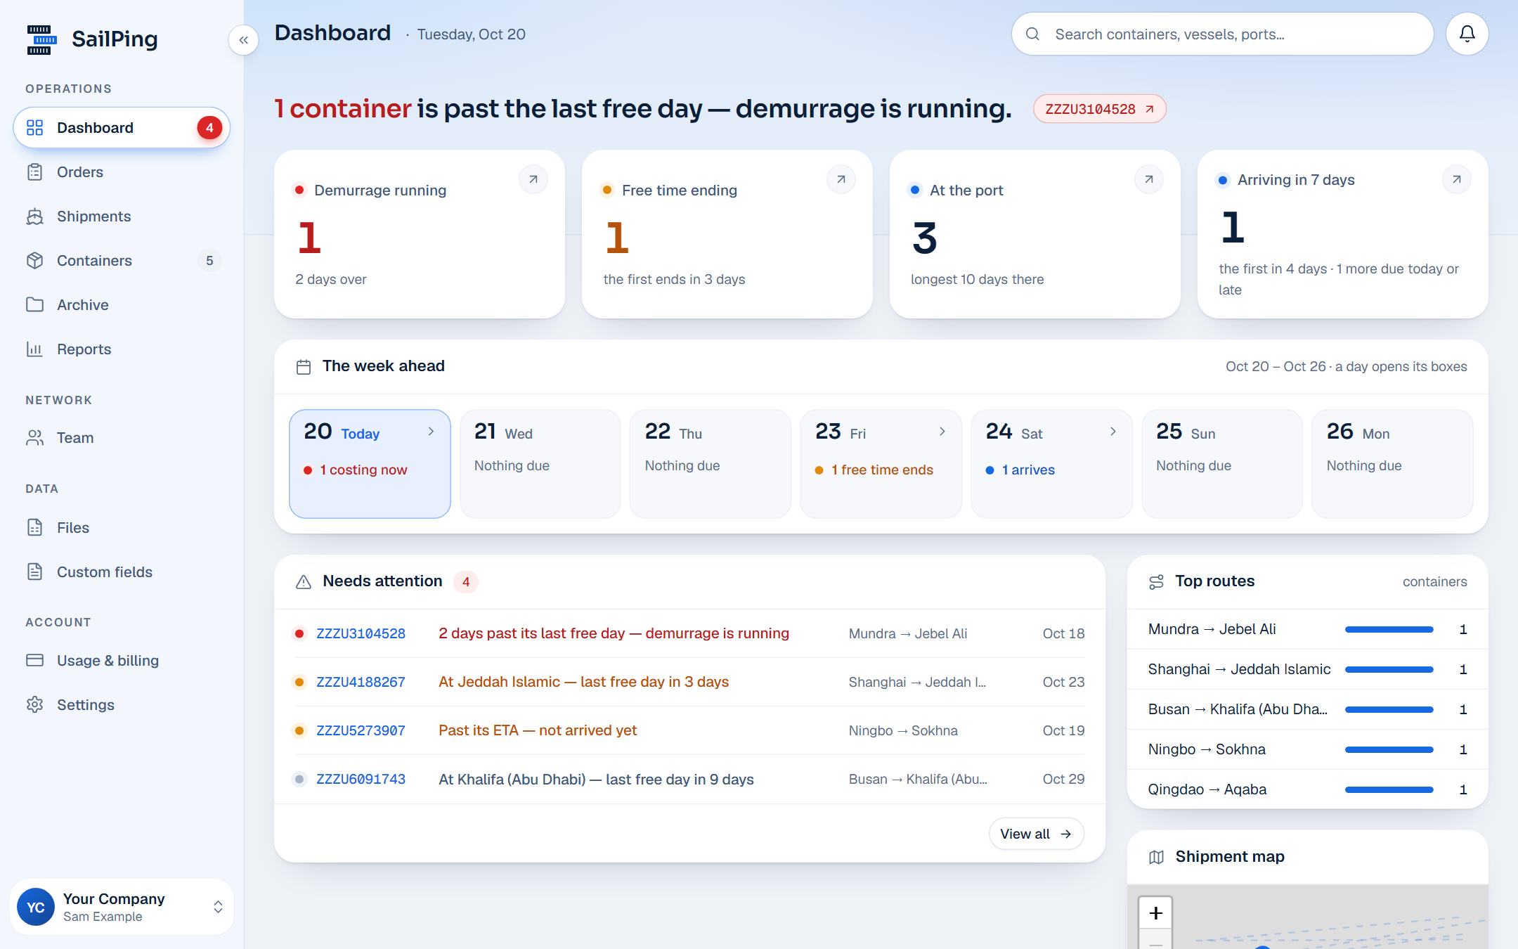Zoom in on the shipment map
This screenshot has width=1518, height=949.
pos(1155,913)
